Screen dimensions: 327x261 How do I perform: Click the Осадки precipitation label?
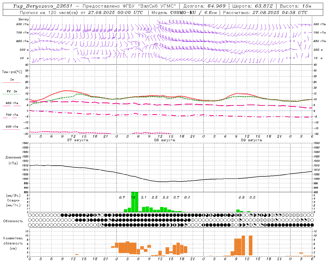coord(13,200)
